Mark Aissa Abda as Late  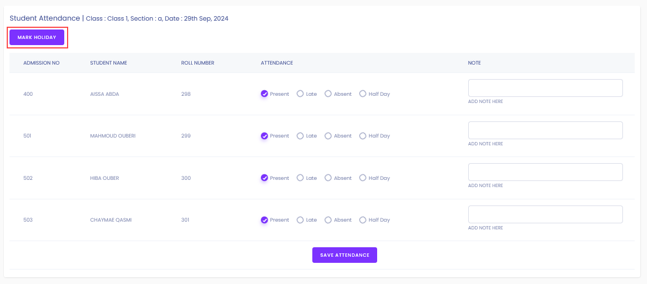pyautogui.click(x=301, y=94)
